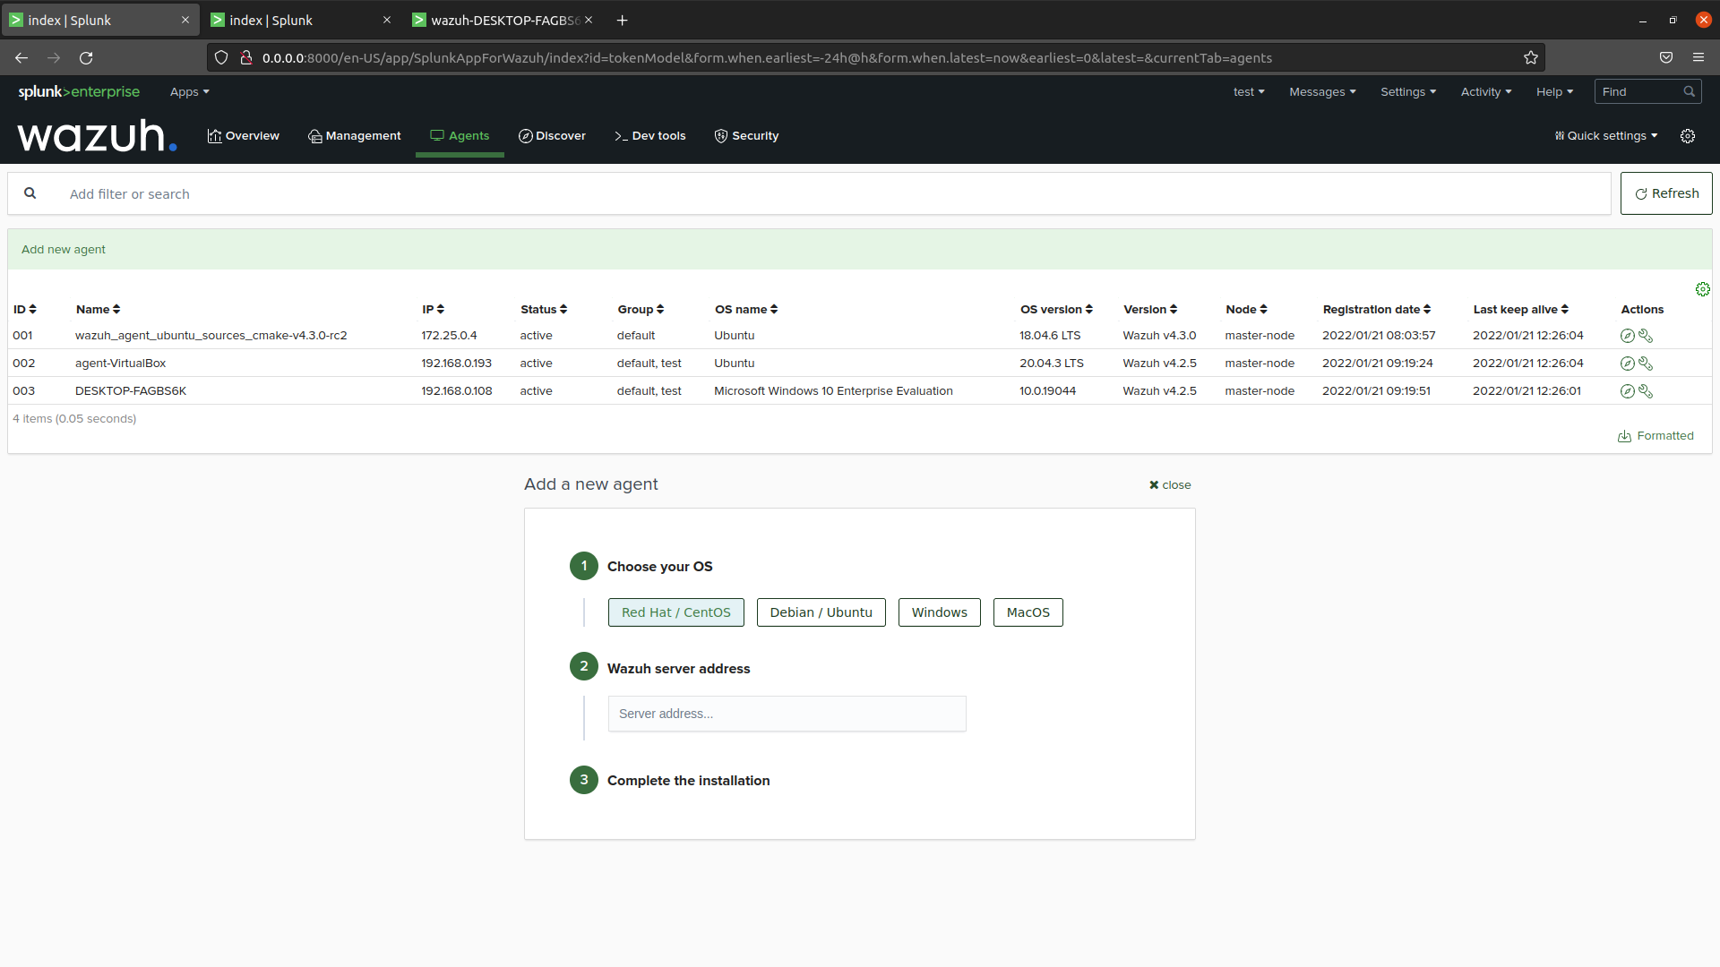Image resolution: width=1720 pixels, height=967 pixels.
Task: Sort table by Last keep alive
Action: (x=1521, y=310)
